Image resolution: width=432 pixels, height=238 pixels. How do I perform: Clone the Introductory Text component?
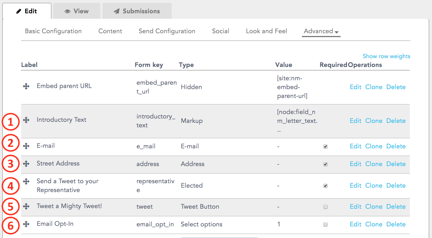tap(374, 121)
